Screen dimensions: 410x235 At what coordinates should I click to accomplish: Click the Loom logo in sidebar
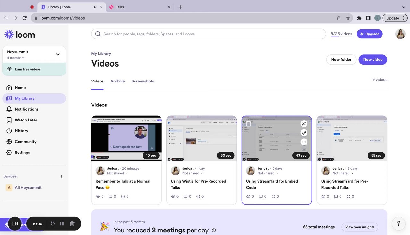pyautogui.click(x=20, y=35)
